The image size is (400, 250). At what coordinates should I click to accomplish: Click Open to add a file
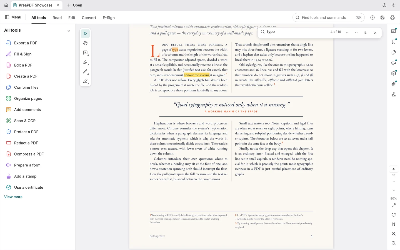point(74,5)
